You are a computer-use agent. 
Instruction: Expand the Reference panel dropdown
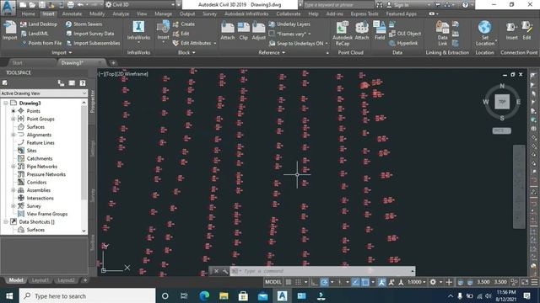(x=272, y=52)
